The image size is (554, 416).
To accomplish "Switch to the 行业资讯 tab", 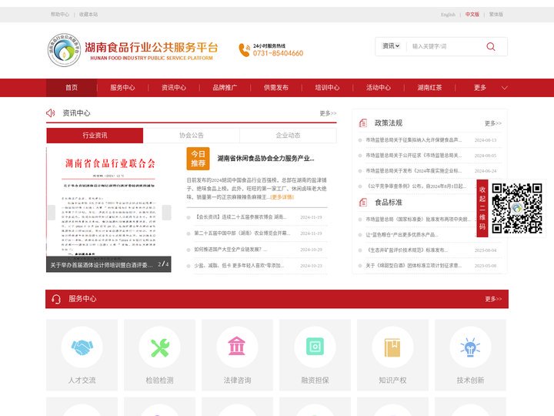I will pyautogui.click(x=95, y=135).
